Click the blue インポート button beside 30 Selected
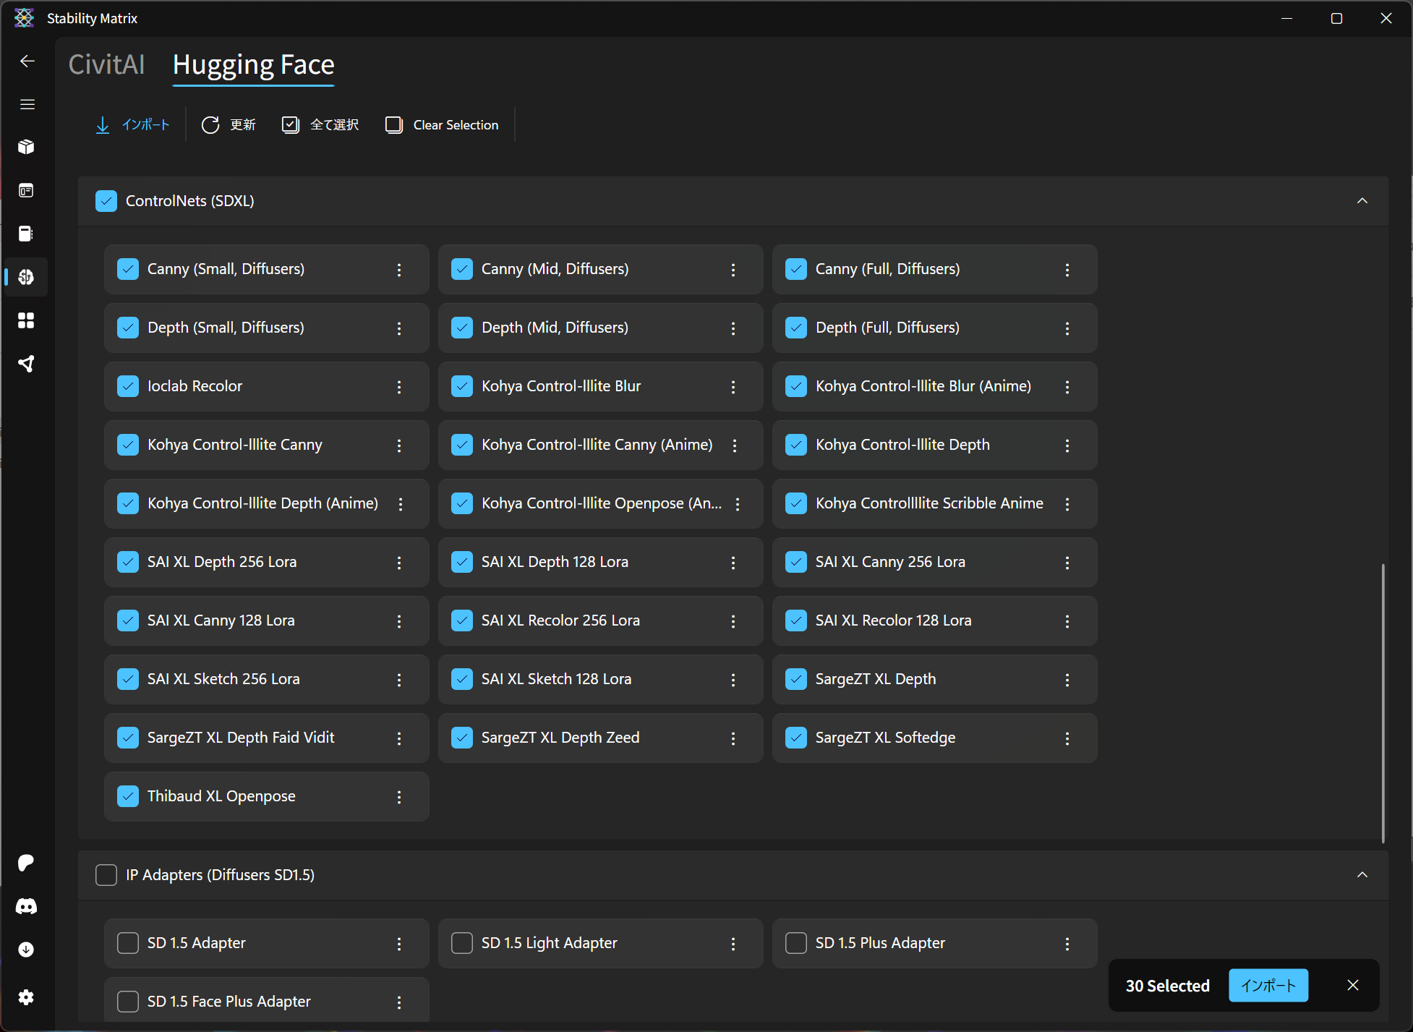The image size is (1413, 1032). (1268, 986)
